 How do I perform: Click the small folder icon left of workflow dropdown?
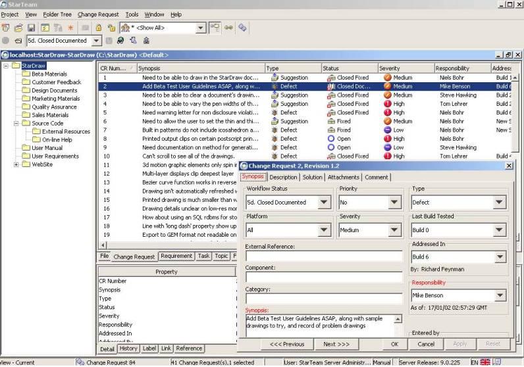click(x=18, y=41)
